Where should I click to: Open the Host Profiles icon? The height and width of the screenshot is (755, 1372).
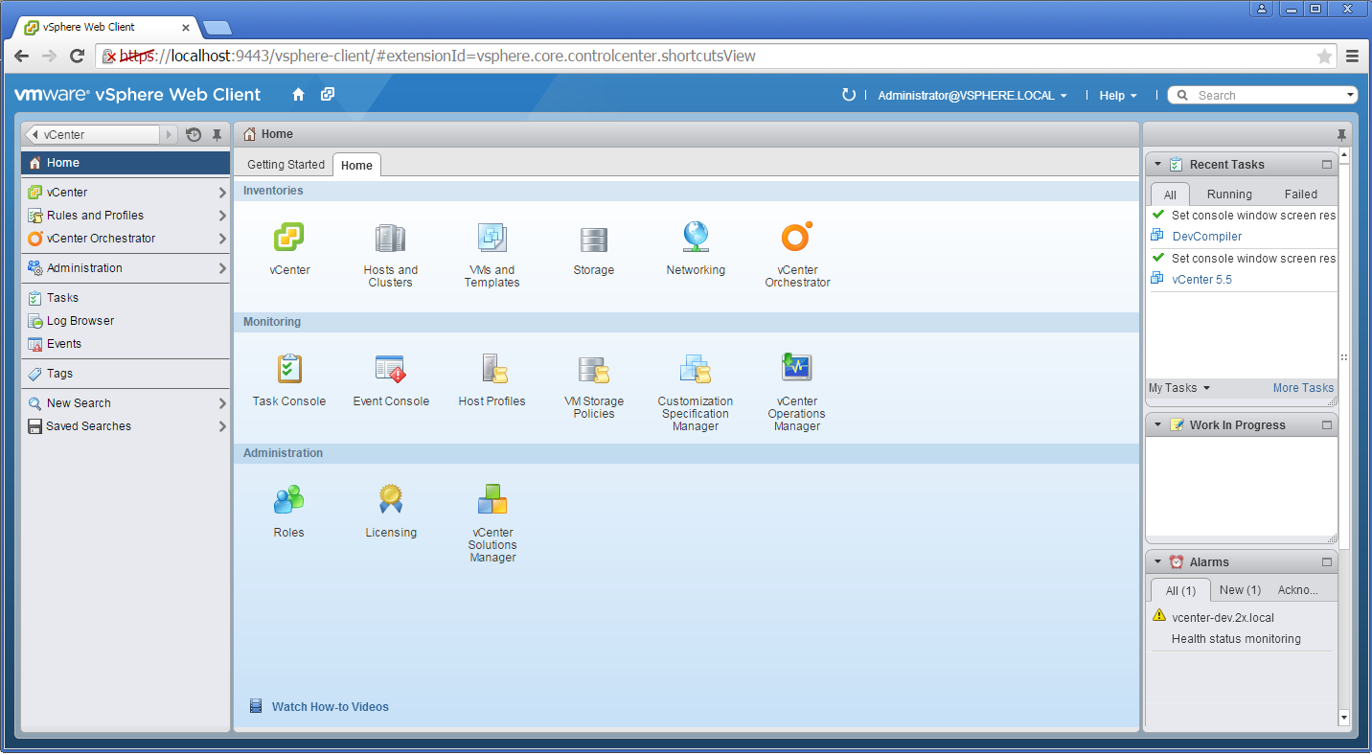[492, 369]
